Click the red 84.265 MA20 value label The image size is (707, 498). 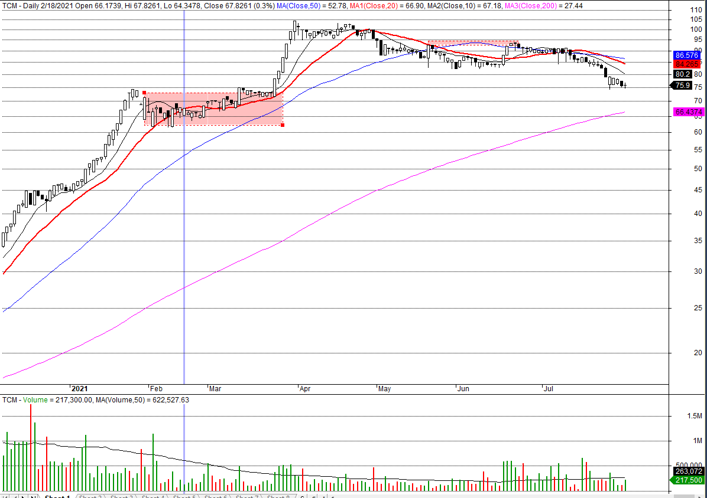pos(686,63)
